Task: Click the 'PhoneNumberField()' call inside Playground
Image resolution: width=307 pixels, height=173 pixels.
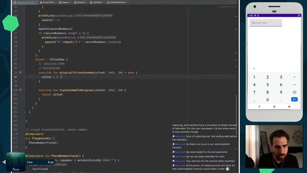Action: click(x=43, y=143)
